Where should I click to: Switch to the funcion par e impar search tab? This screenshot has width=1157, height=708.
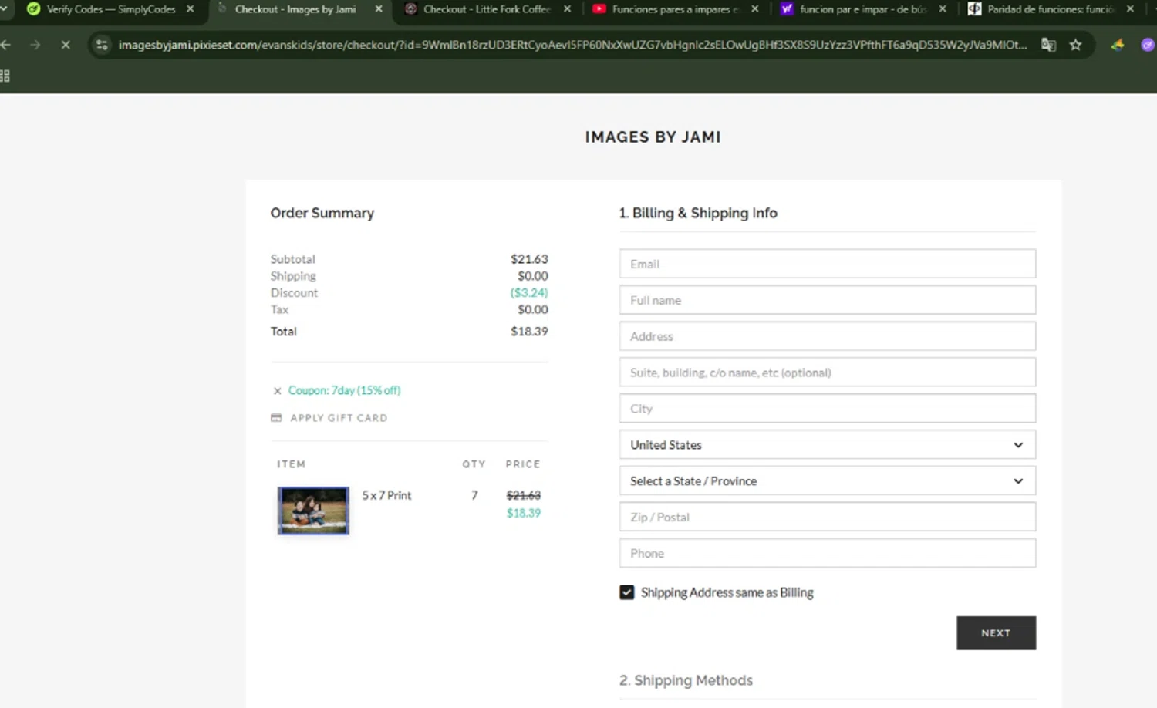863,9
